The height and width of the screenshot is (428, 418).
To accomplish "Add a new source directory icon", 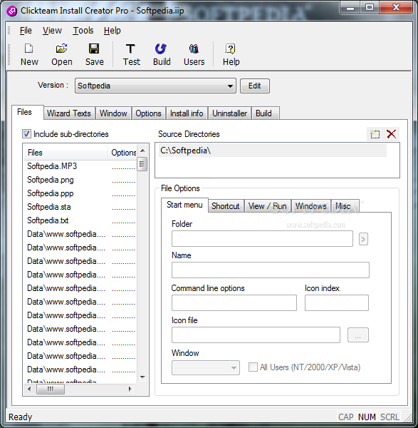I will tap(375, 134).
